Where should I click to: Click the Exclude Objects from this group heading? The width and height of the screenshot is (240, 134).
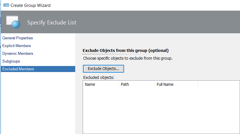(126, 51)
